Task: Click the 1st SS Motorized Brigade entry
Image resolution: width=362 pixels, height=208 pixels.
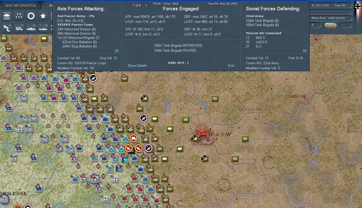Action: [x=78, y=38]
